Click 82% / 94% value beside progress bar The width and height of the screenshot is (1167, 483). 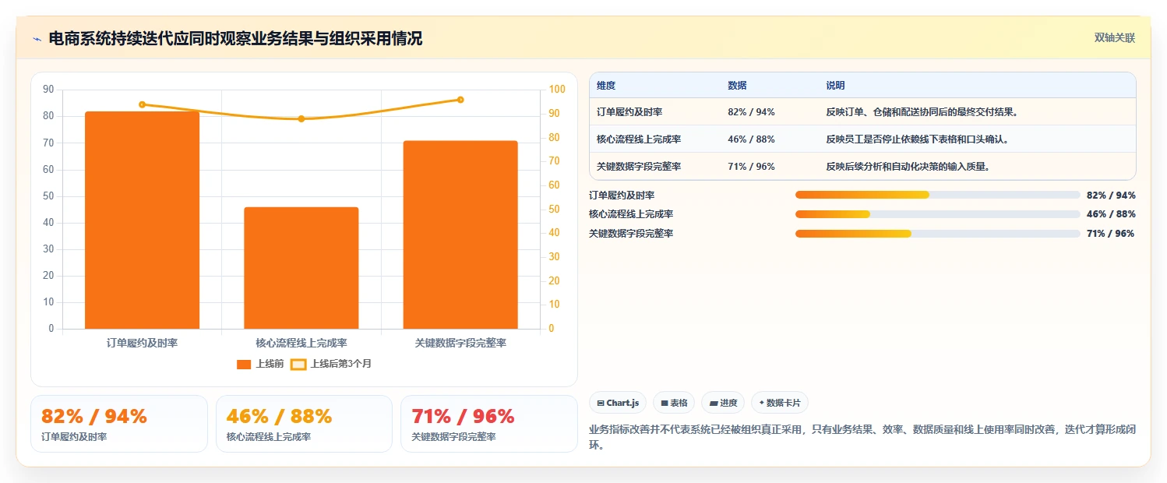coord(1111,196)
